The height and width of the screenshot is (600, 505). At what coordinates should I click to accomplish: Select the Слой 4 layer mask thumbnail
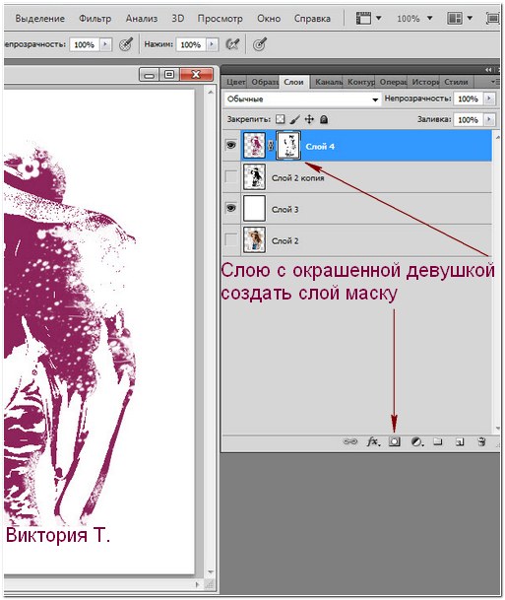click(x=288, y=146)
